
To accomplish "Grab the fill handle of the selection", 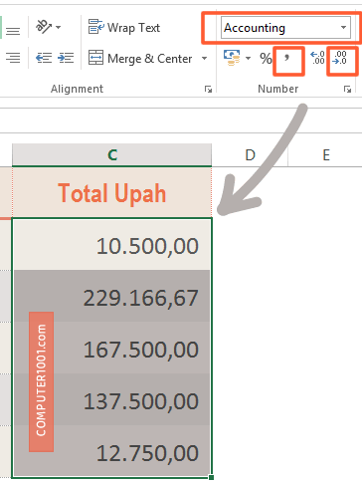I will coord(211,477).
